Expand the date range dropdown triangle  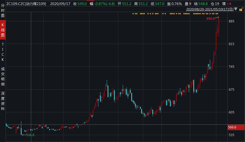coord(236,9)
